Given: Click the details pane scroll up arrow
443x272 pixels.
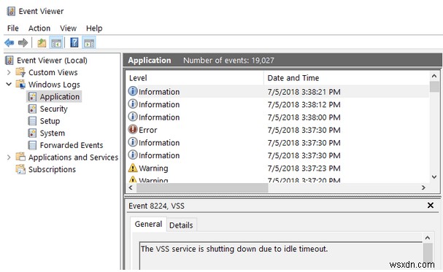Looking at the screenshot, I should [428, 238].
